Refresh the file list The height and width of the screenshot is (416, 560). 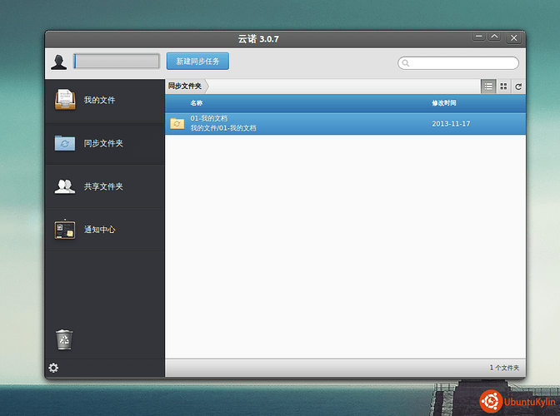pyautogui.click(x=518, y=87)
